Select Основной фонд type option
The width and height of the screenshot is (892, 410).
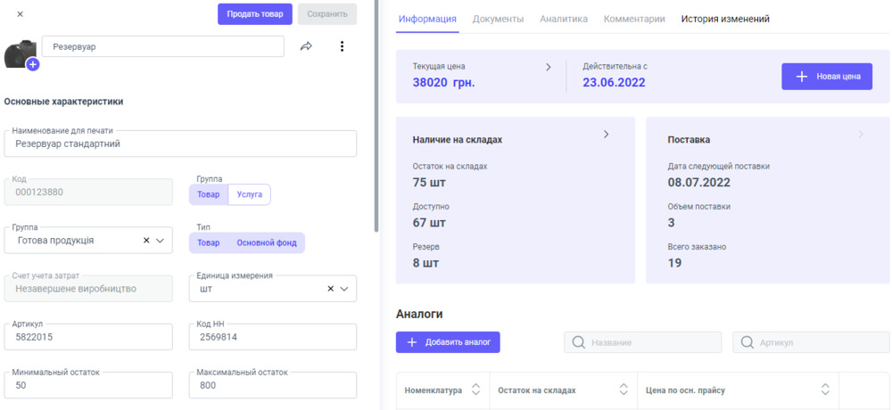click(x=267, y=242)
